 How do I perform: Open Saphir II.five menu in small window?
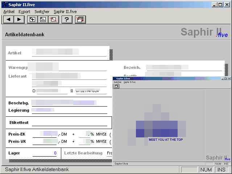pos(130,82)
